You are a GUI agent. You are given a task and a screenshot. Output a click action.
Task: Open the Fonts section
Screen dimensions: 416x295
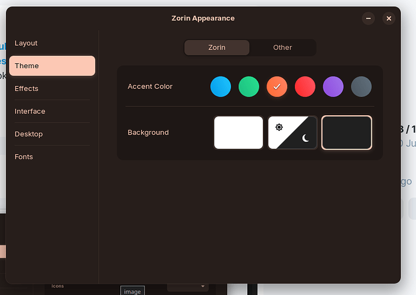click(x=52, y=157)
